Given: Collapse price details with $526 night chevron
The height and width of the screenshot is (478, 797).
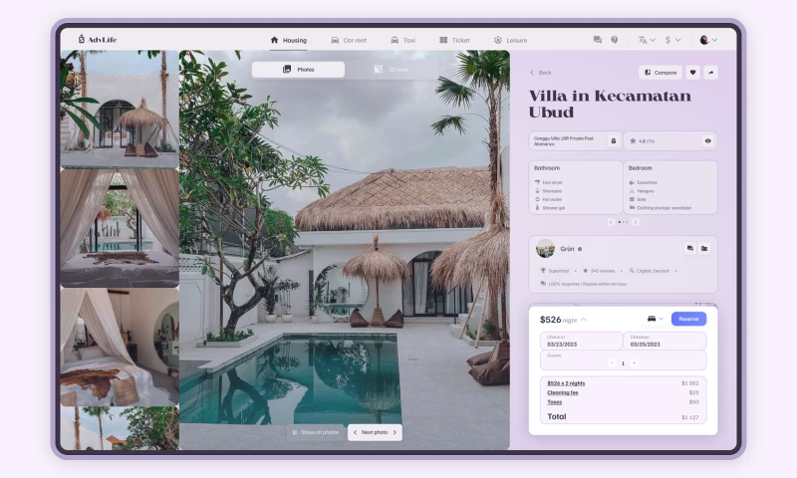Looking at the screenshot, I should click(584, 320).
